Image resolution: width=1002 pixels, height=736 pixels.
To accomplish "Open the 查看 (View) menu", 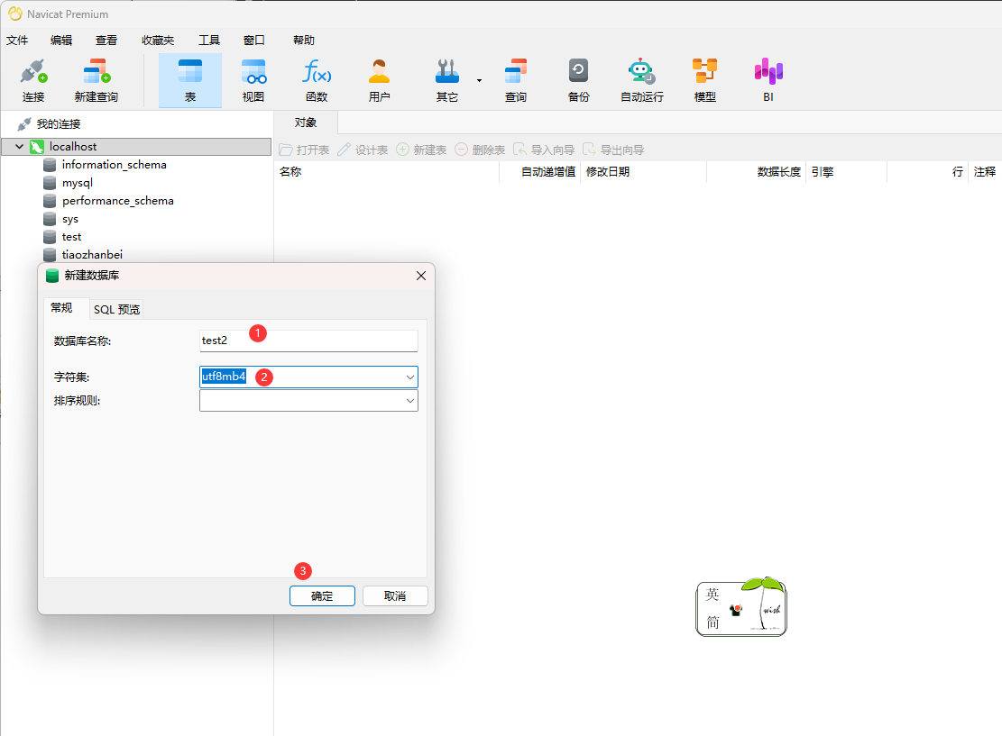I will (106, 41).
